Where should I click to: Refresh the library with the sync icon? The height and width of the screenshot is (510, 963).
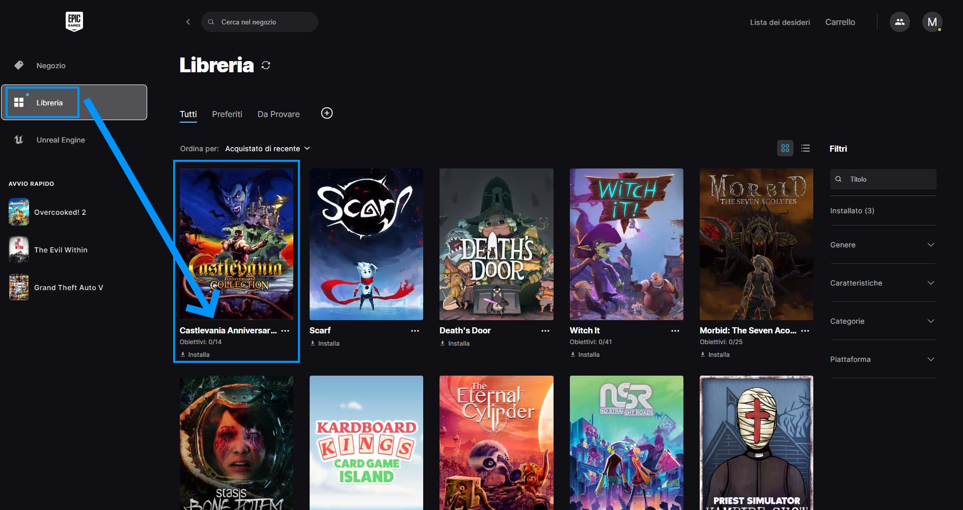pyautogui.click(x=266, y=65)
